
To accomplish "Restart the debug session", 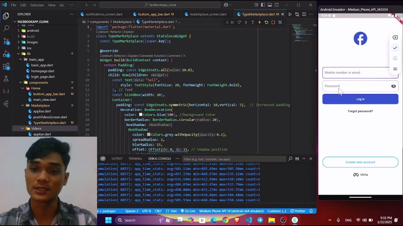I will coord(266,22).
